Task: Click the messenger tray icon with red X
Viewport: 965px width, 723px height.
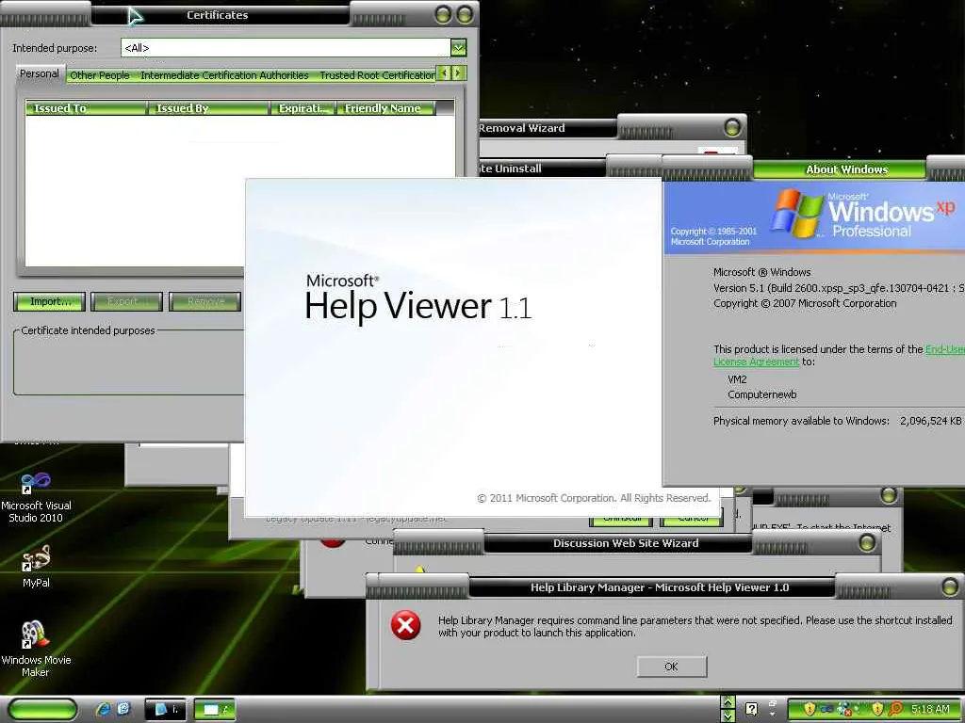Action: tap(844, 709)
